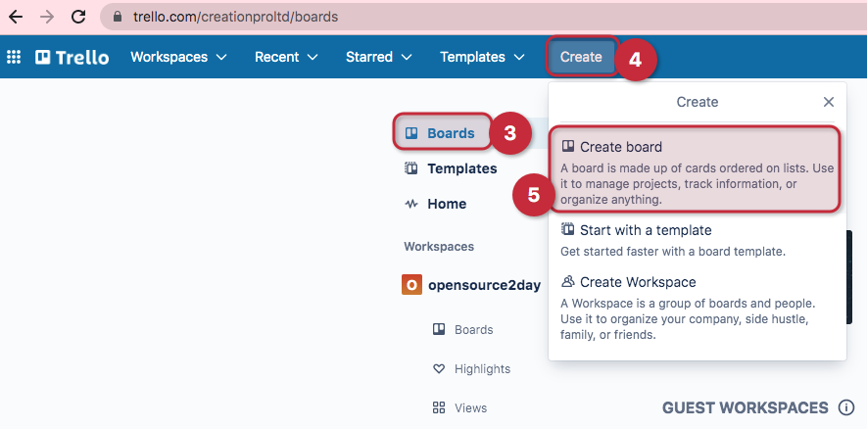Click the Trello logo

(x=72, y=57)
